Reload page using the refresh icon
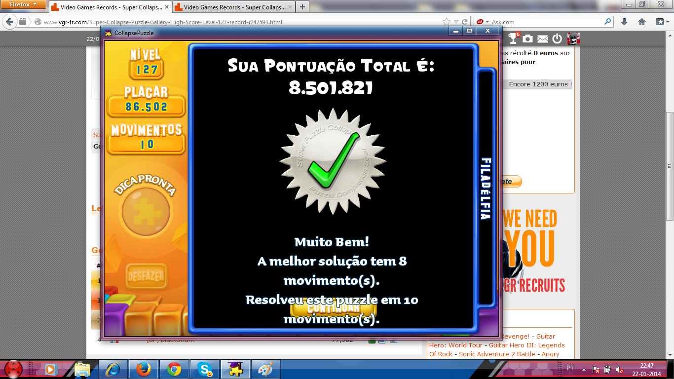The height and width of the screenshot is (379, 674). (x=465, y=22)
